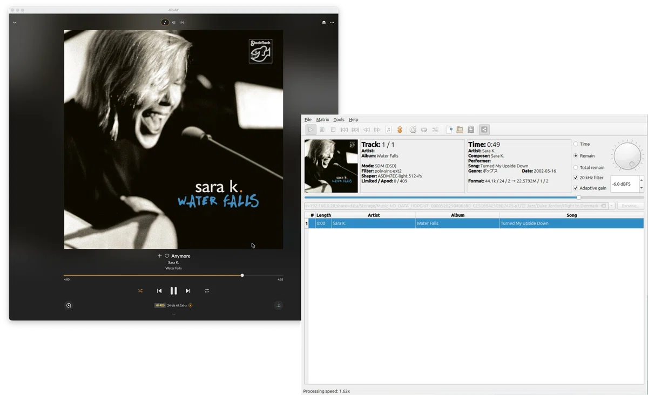Increase the -6.0 dBFS volume spinner
This screenshot has height=395, width=648.
(641, 180)
